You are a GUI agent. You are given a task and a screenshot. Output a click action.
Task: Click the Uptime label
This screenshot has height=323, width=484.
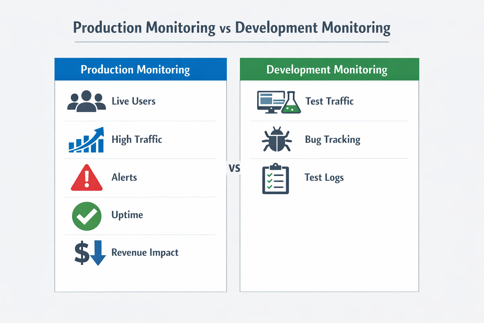click(x=127, y=215)
